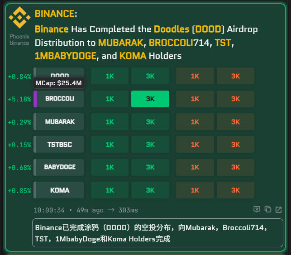The image size is (291, 255).
Task: Choose the KOMA ticker button
Action: (x=60, y=190)
